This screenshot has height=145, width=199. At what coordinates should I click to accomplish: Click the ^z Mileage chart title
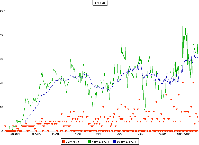(99, 3)
